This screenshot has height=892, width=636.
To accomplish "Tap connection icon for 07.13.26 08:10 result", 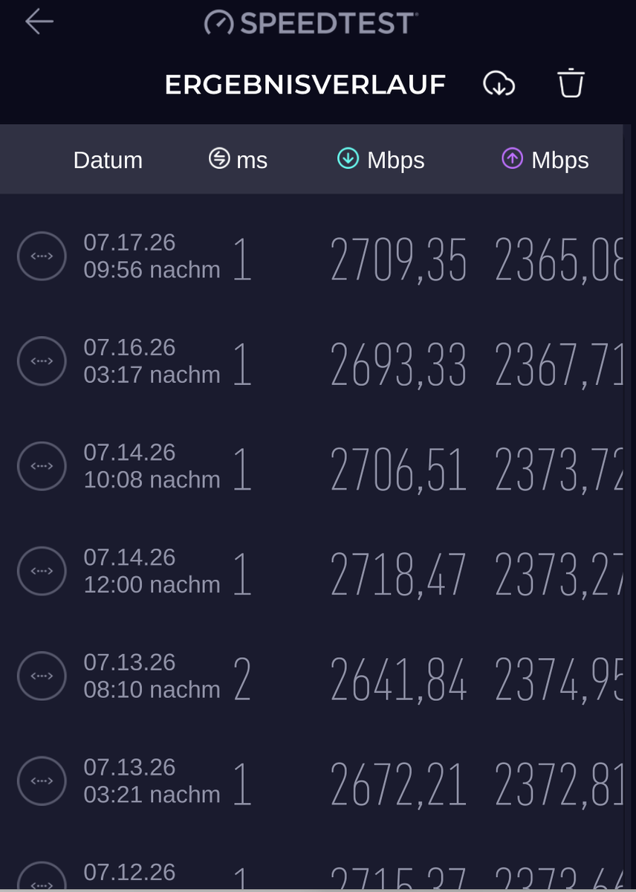I will (x=42, y=676).
